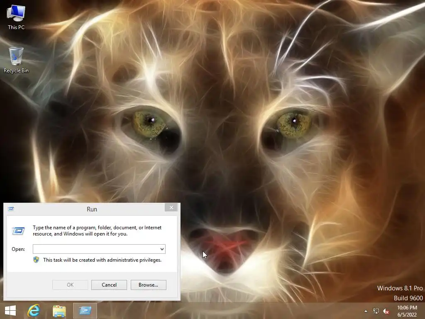Screen dimensions: 425x319
Task: Open the This PC desktop icon
Action: (16, 17)
